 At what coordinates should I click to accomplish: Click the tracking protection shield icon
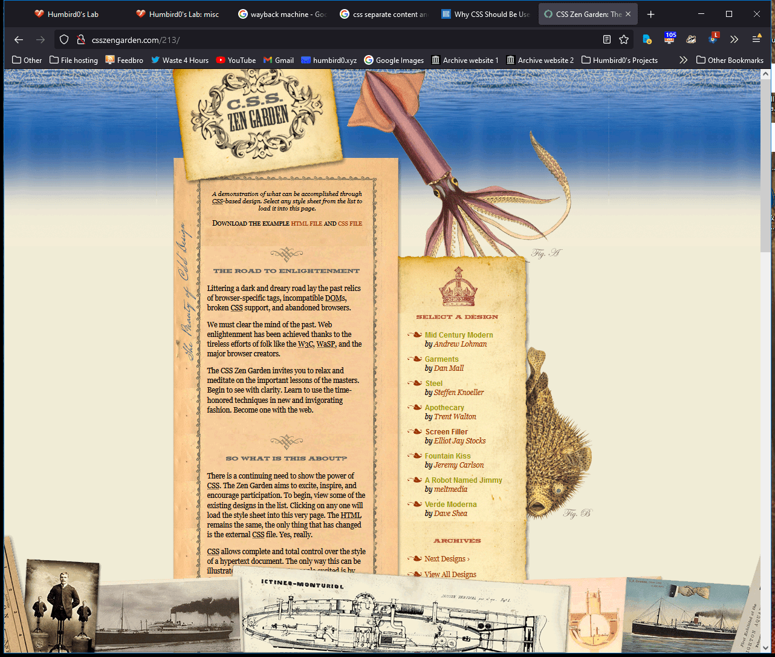[64, 40]
